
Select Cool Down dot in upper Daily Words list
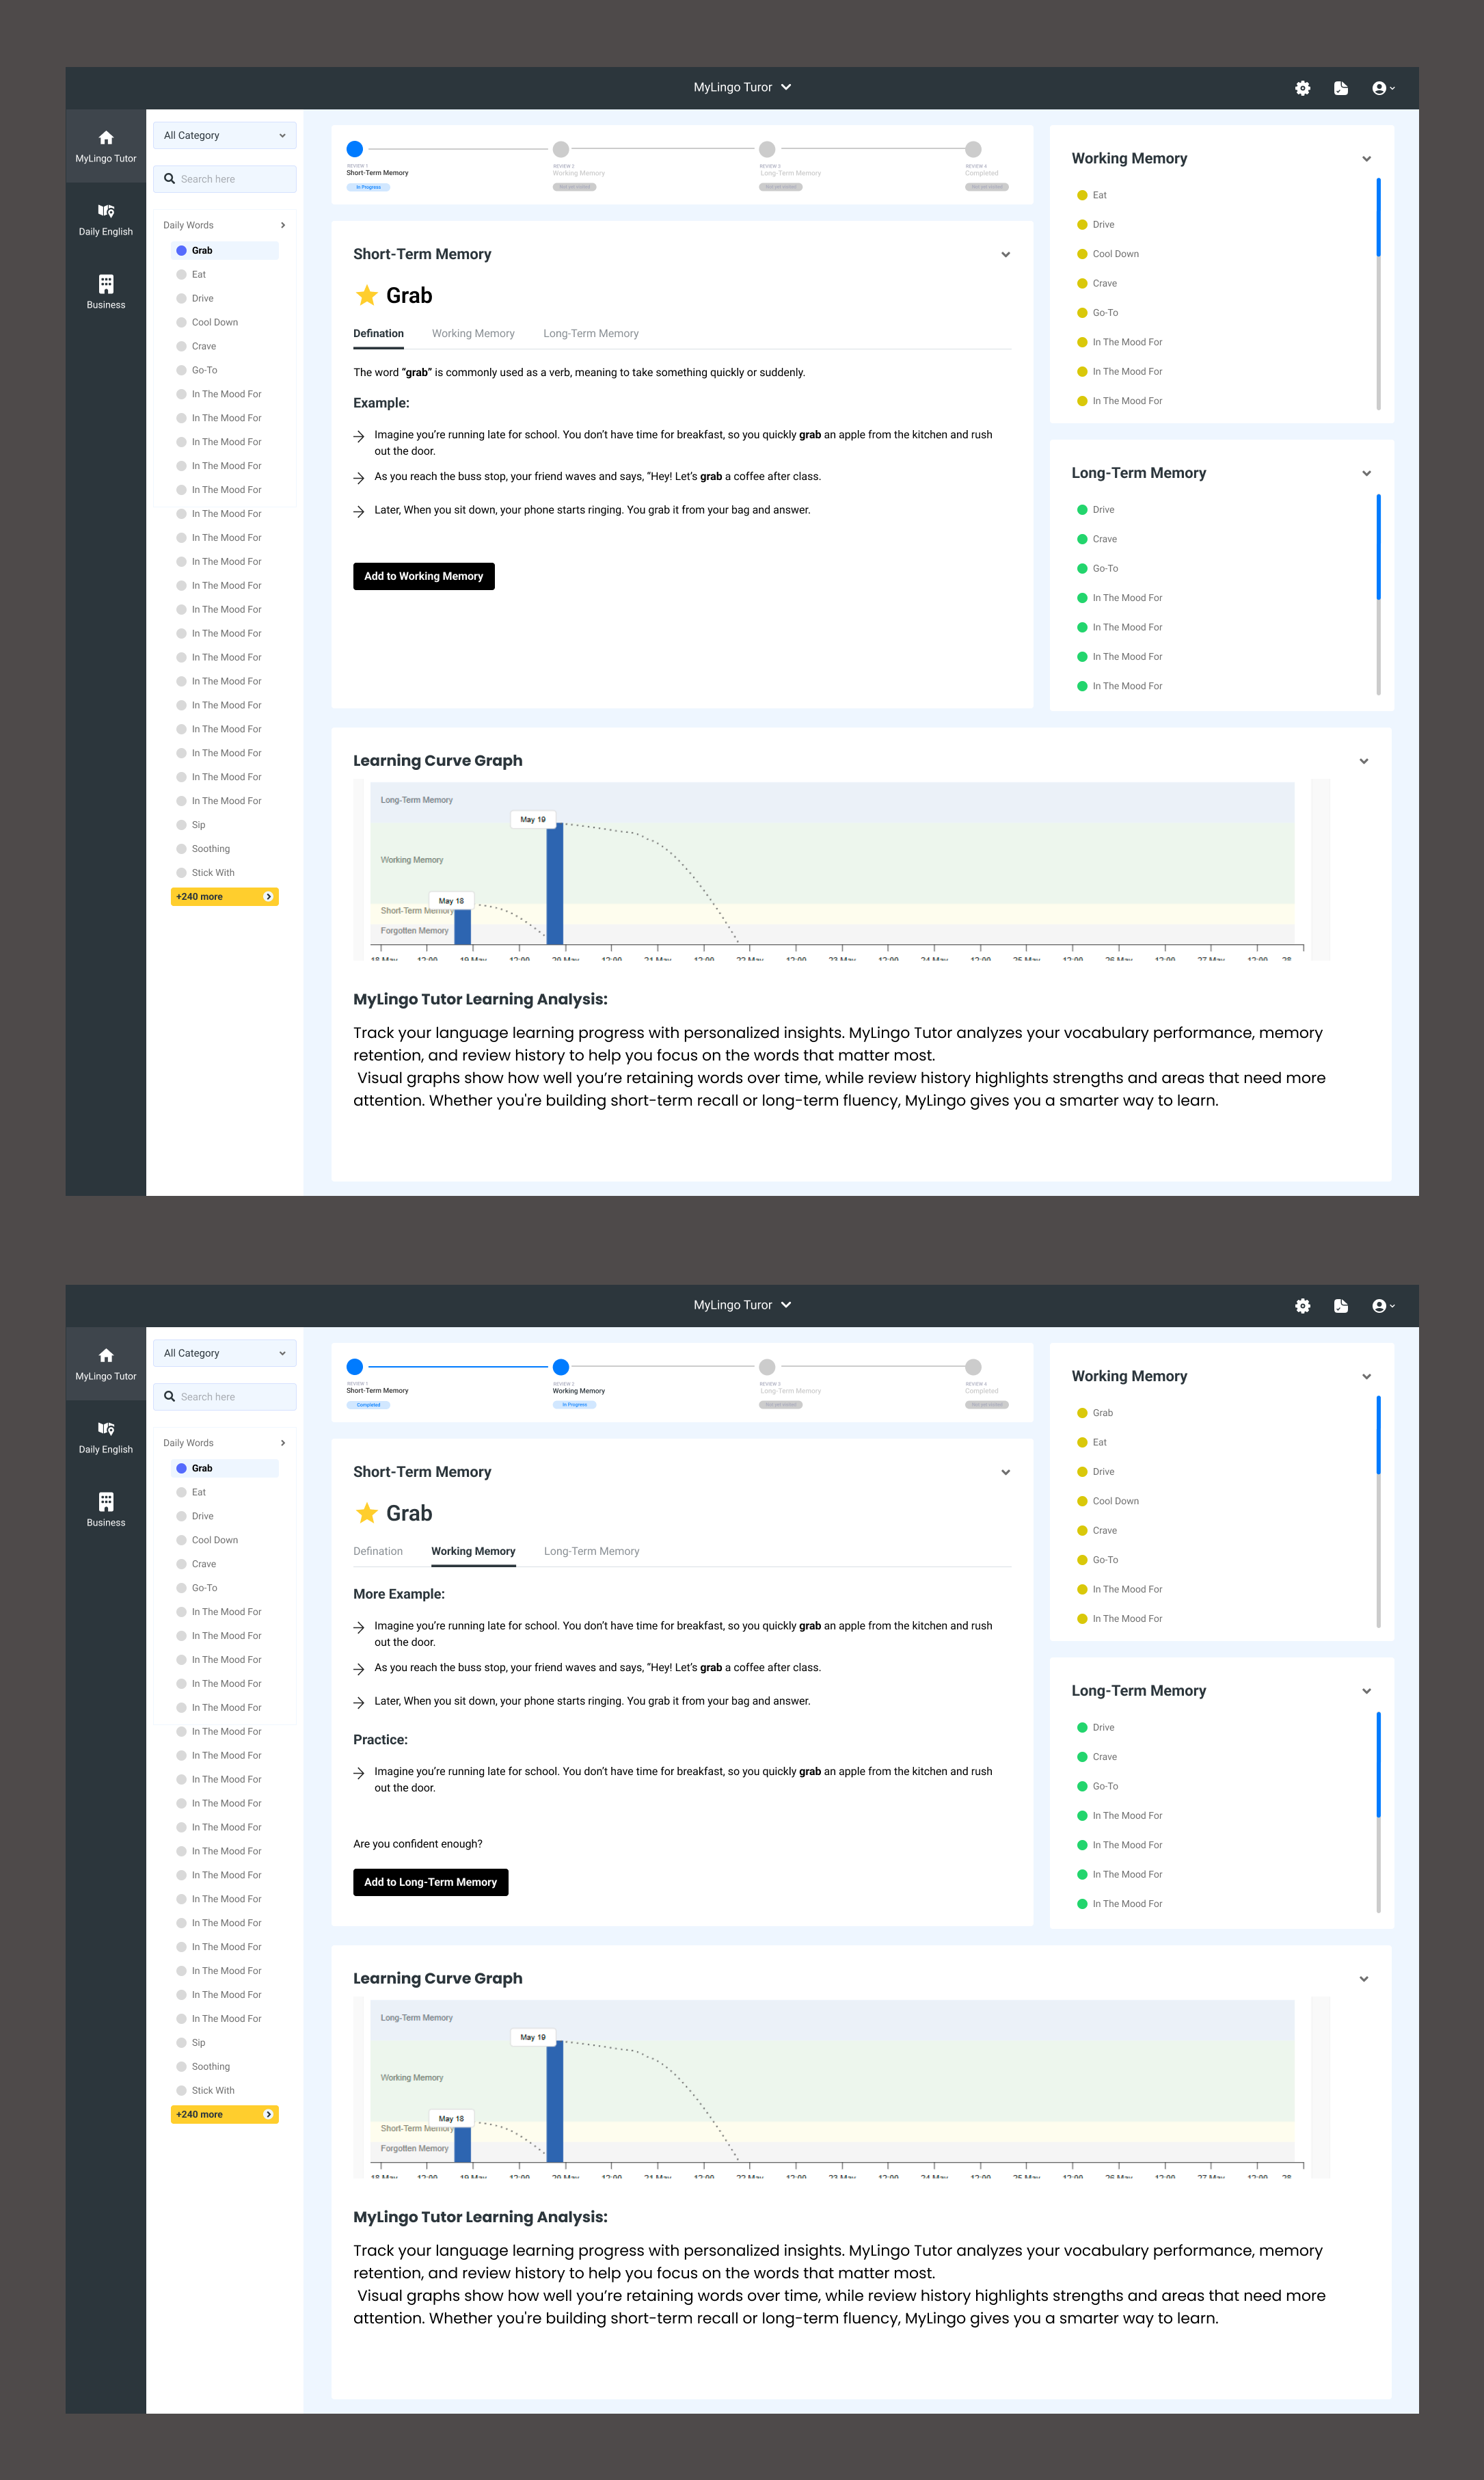point(181,322)
